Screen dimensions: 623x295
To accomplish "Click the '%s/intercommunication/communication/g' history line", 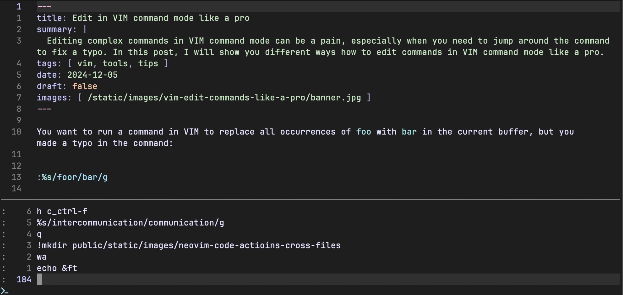I will (130, 223).
